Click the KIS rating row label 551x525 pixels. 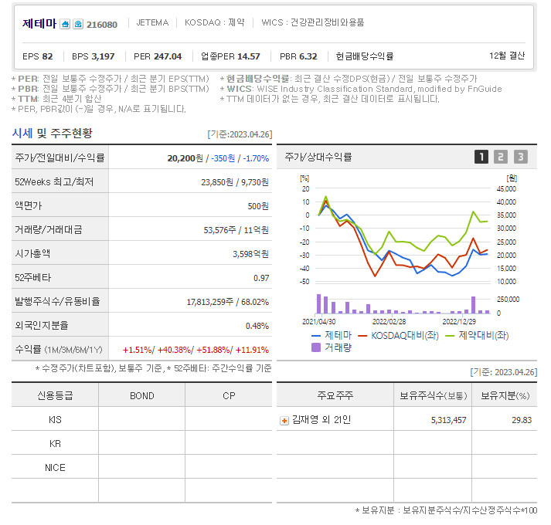(55, 420)
